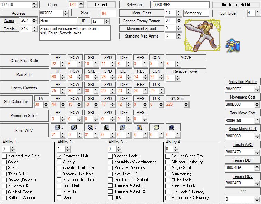261x204 pixels.
Task: Open the Terrain AVO link
Action: [x=242, y=145]
